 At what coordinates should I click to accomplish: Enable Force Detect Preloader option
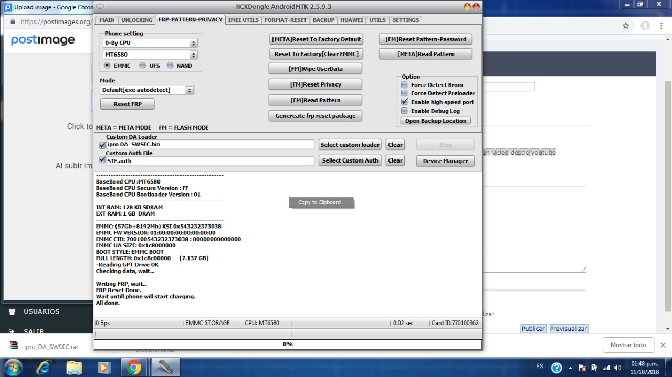(x=404, y=93)
